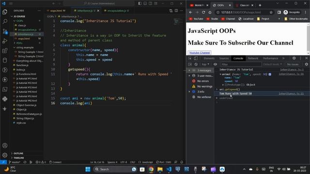Image resolution: width=310 pixels, height=174 pixels.
Task: Switch to the Sources tab in DevTools
Action: click(224, 58)
